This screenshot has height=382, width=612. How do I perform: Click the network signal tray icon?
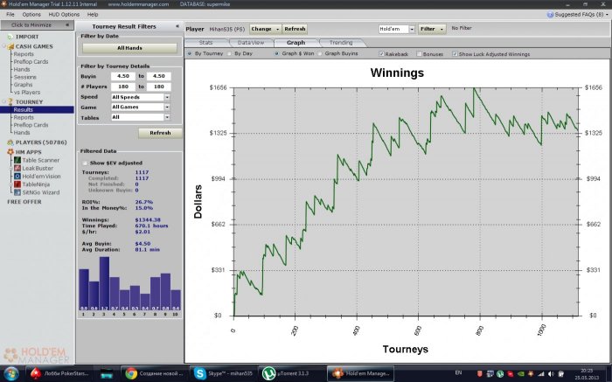541,374
